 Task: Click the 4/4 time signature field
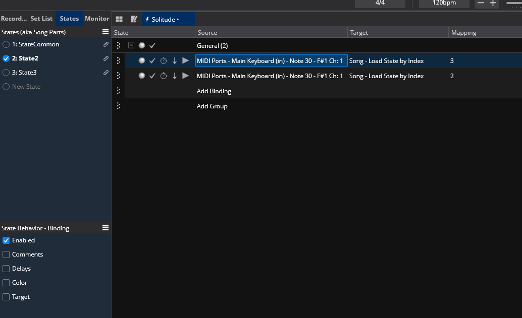point(380,3)
